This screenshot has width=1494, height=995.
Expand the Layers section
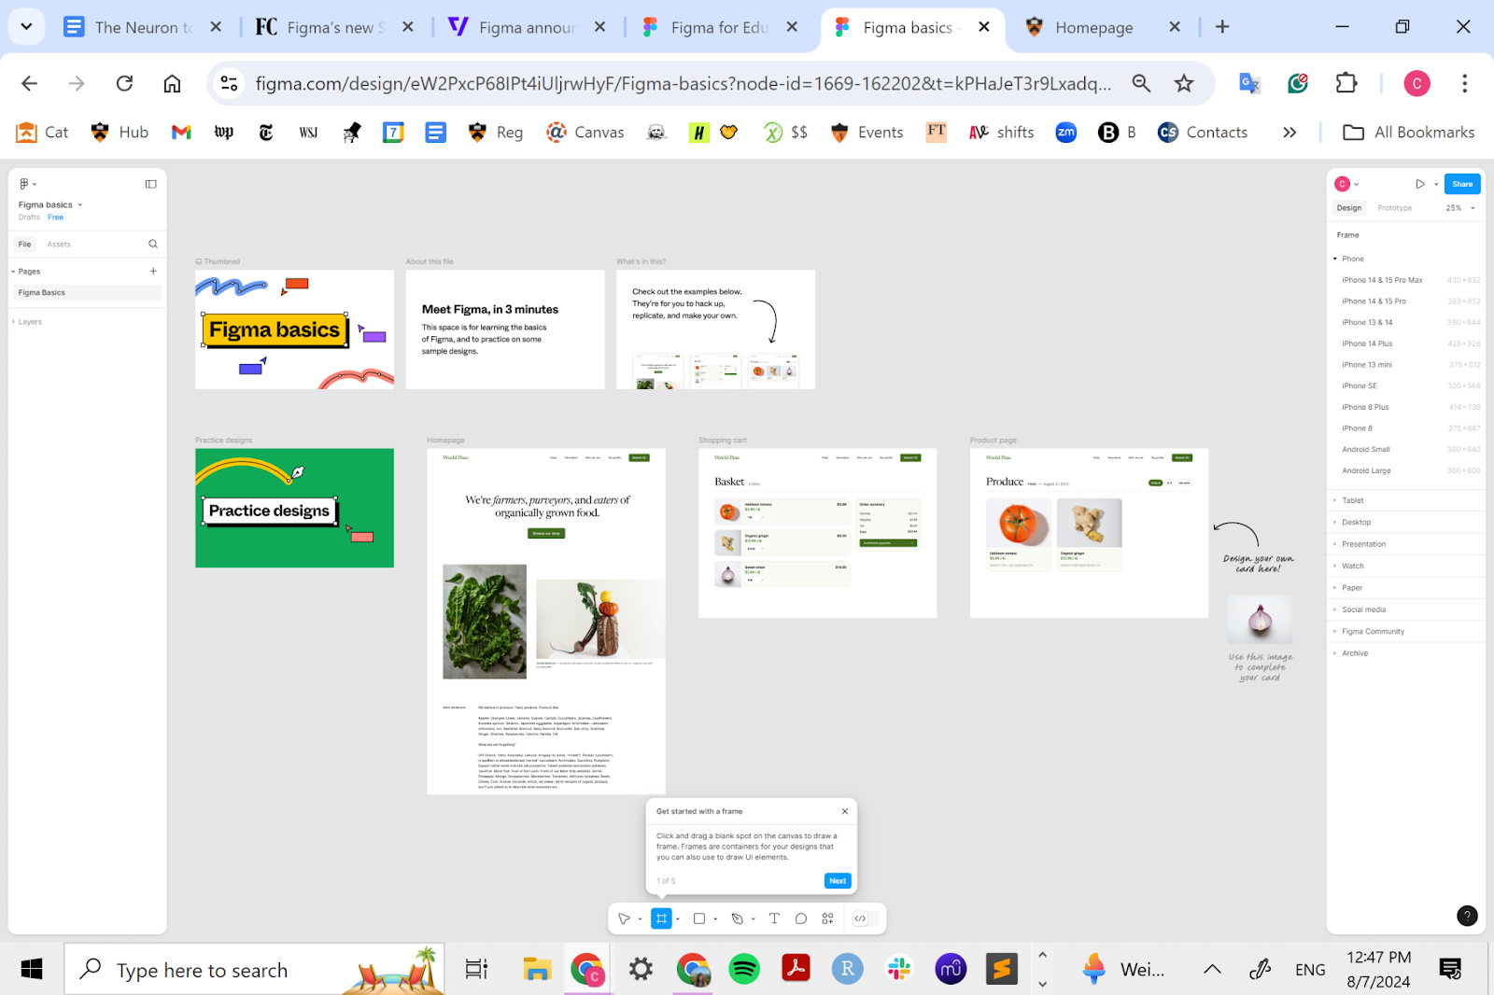point(13,322)
